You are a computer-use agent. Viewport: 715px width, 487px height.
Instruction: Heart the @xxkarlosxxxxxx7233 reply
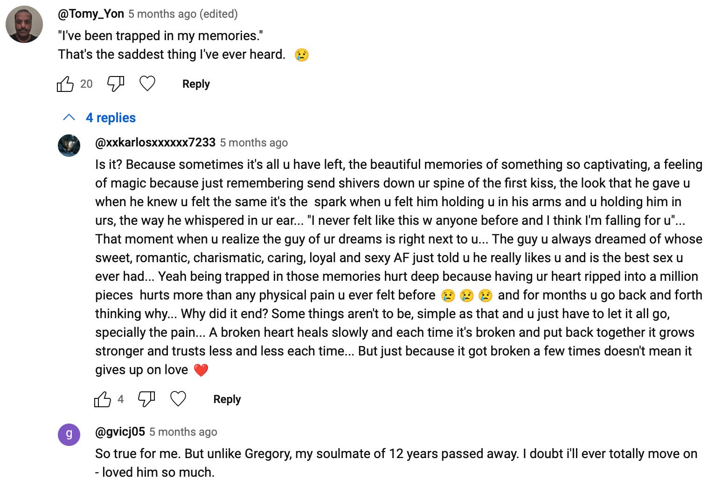click(178, 399)
